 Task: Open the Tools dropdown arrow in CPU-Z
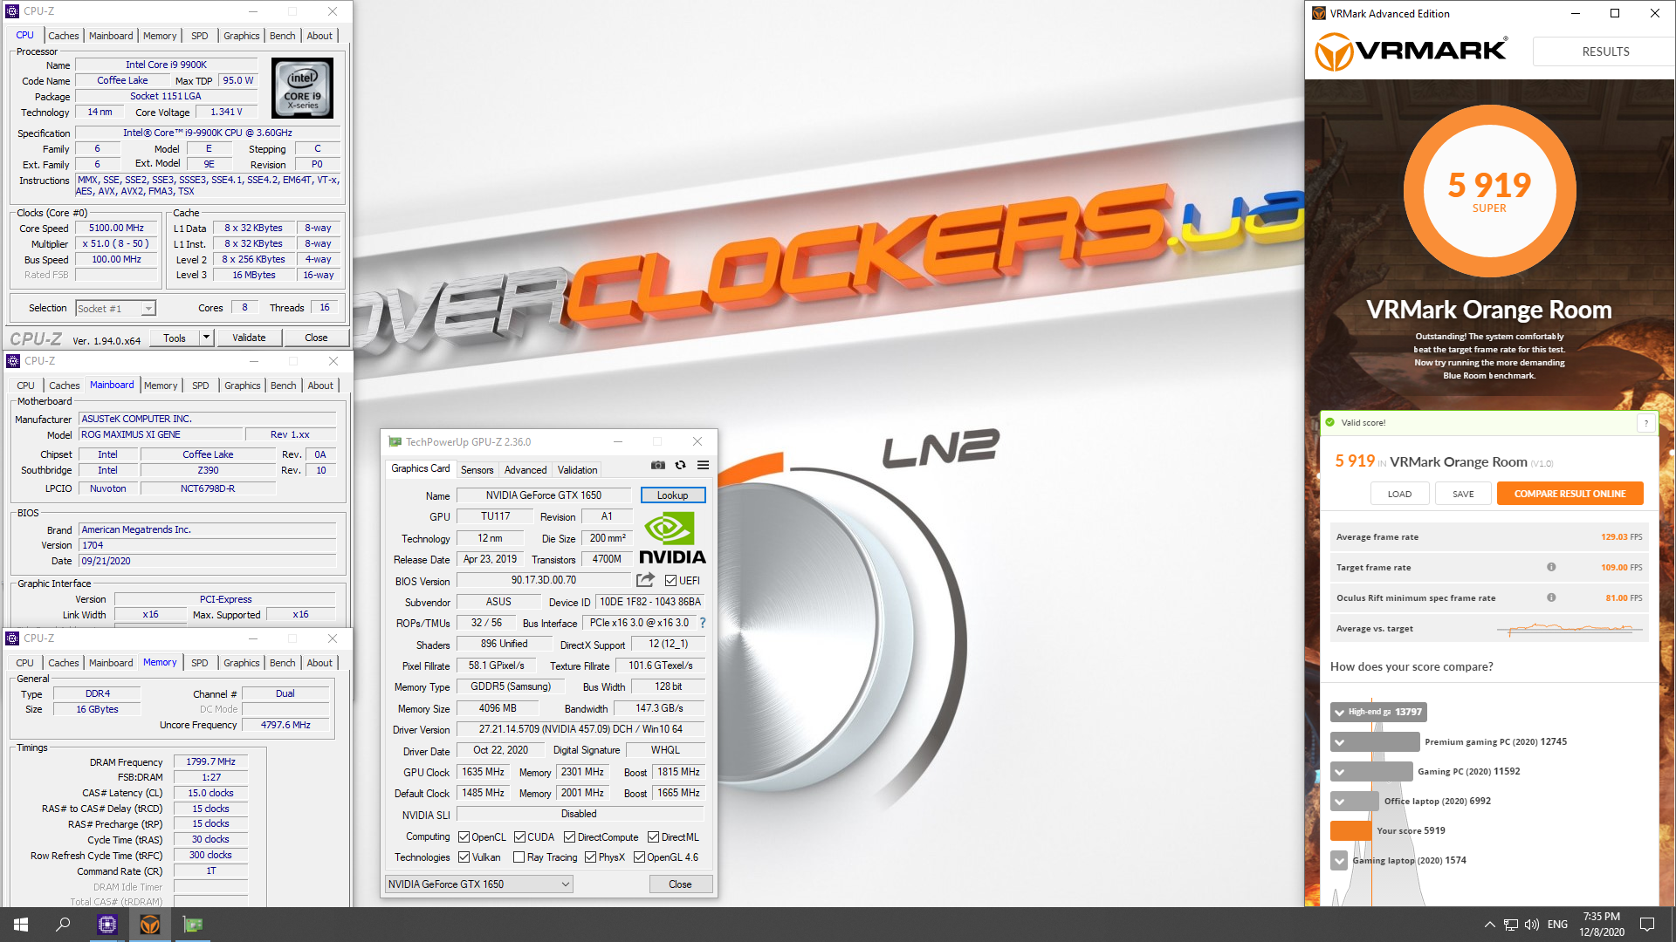[207, 338]
